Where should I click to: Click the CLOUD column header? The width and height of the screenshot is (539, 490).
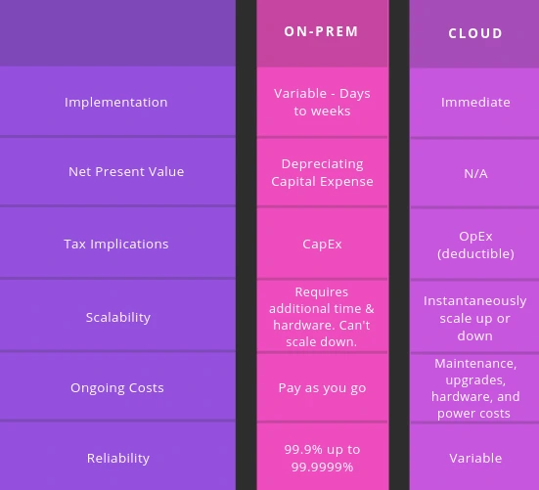(x=474, y=33)
